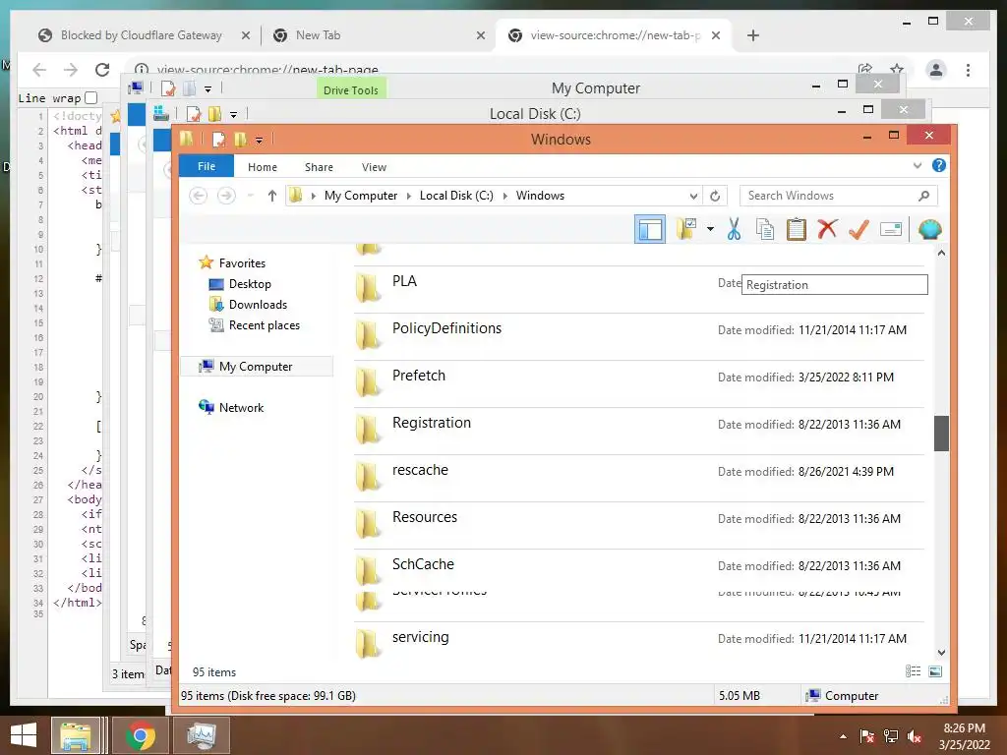Click the rescache folder icon
This screenshot has width=1007, height=755.
pyautogui.click(x=369, y=477)
